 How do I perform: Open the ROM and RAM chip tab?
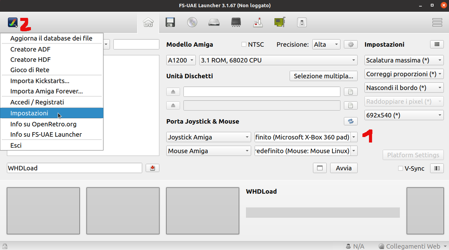click(236, 23)
